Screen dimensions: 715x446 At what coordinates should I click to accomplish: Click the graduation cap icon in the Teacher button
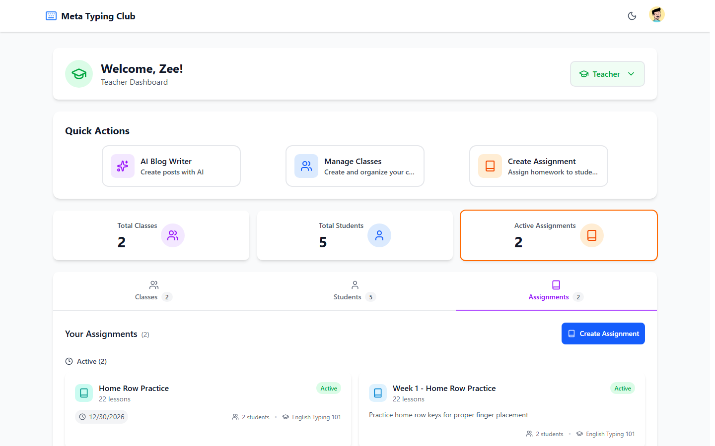pos(584,74)
